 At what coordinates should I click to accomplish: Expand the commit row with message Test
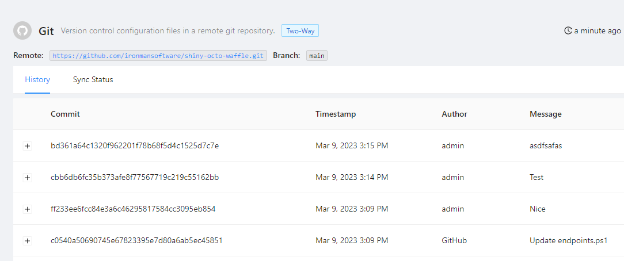tap(27, 178)
